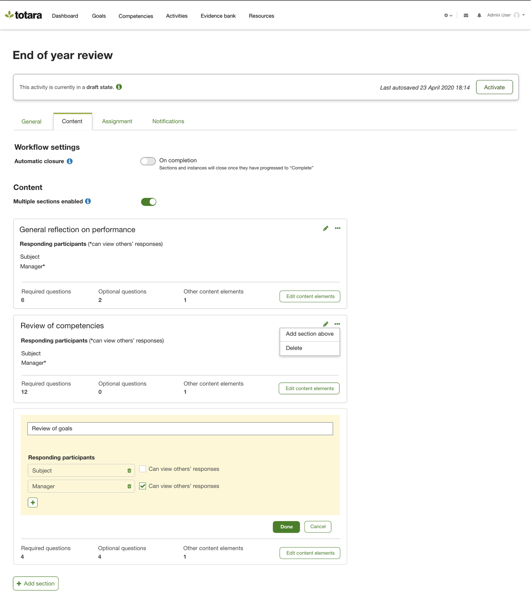Switch to the Assignment tab
Screen dimensions: 531x608
[x=117, y=121]
